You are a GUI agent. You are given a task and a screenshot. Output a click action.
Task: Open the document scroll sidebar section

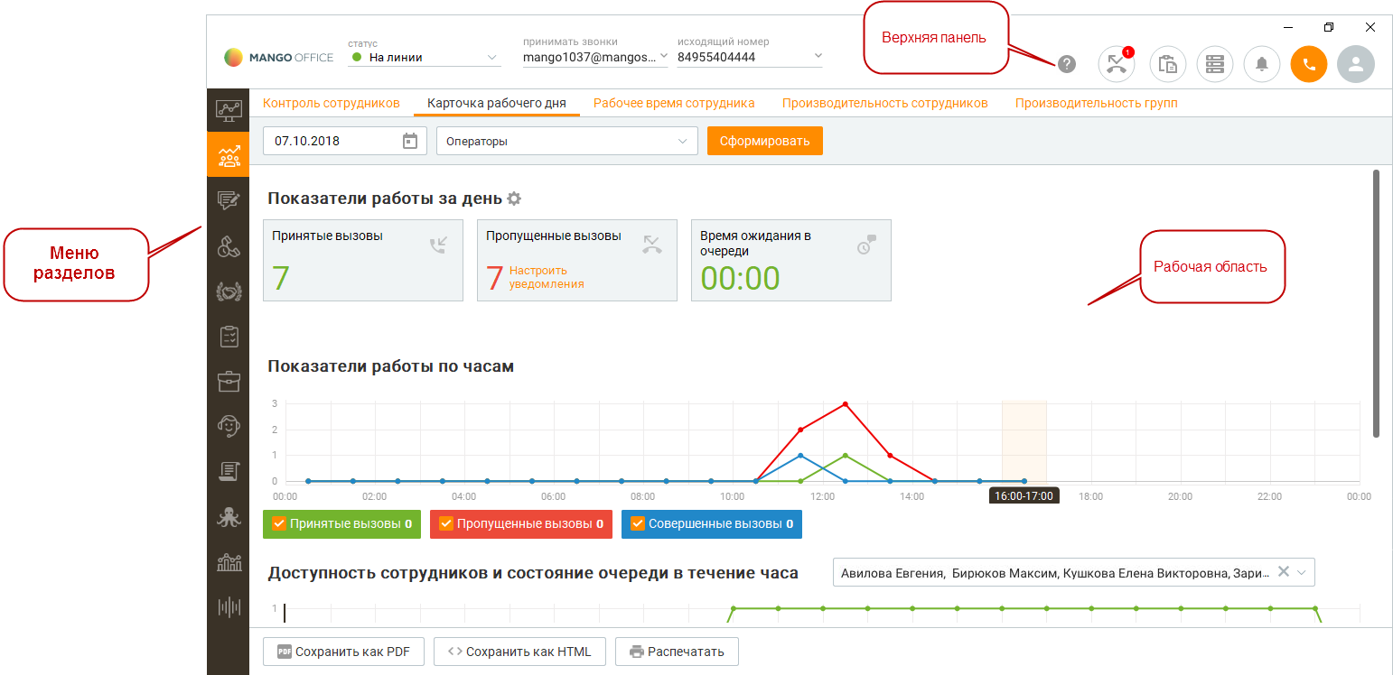(x=229, y=471)
